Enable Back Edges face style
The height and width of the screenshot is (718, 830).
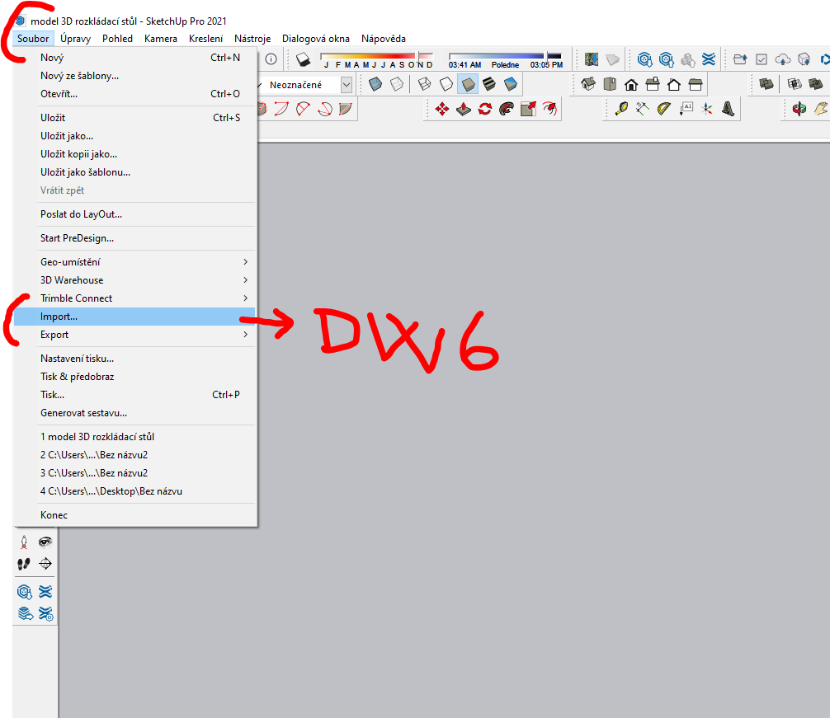pos(397,84)
